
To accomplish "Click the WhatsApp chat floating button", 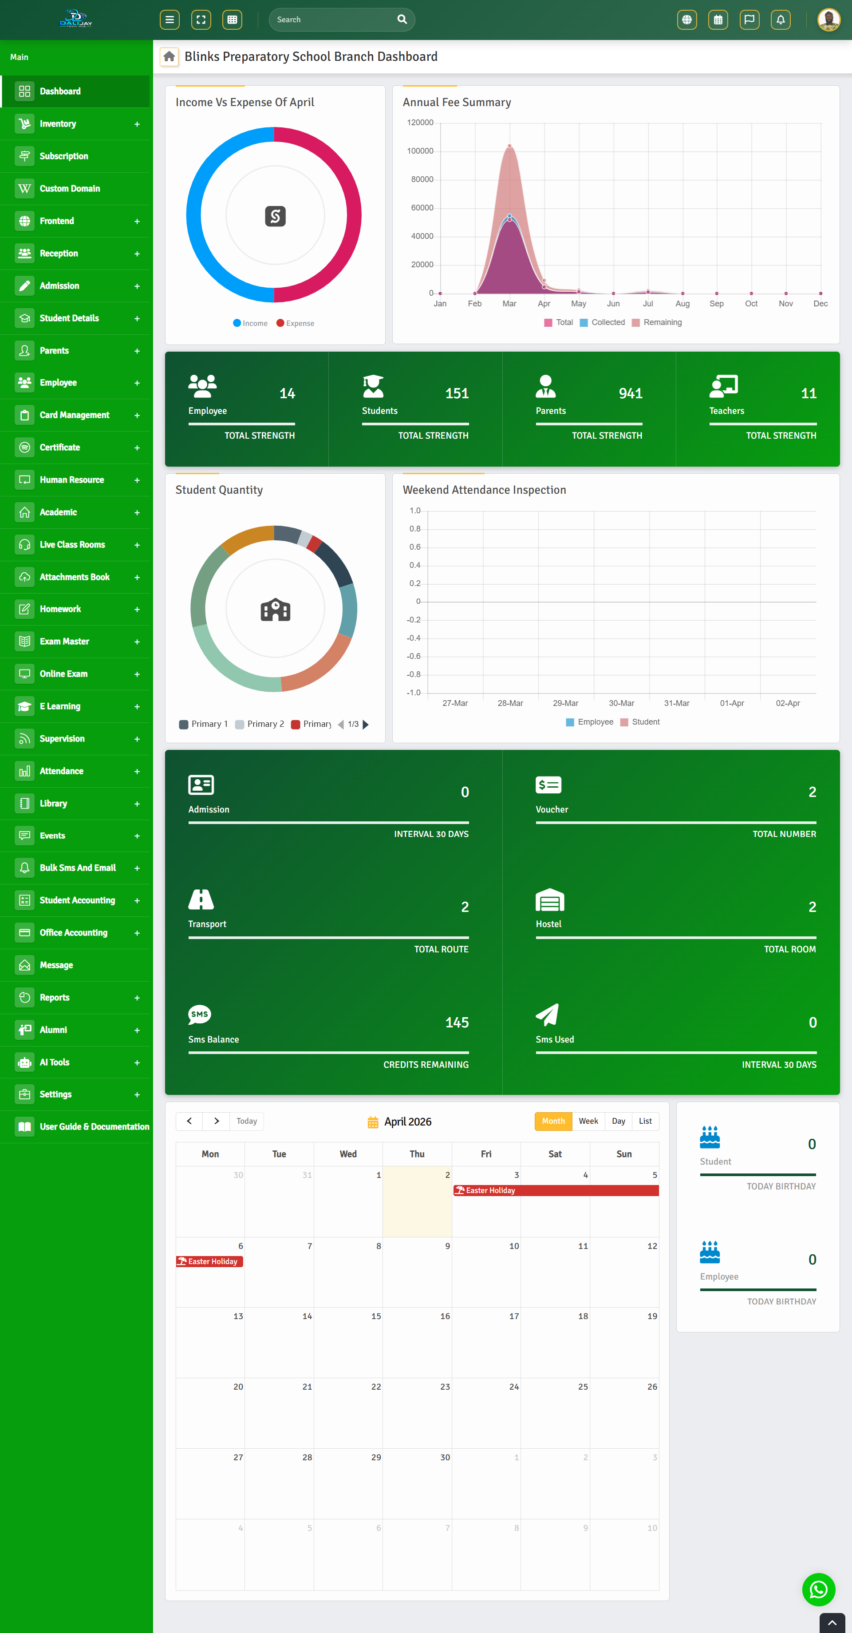I will tap(818, 1589).
